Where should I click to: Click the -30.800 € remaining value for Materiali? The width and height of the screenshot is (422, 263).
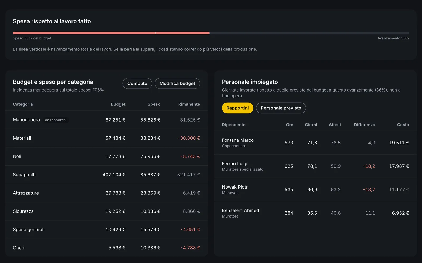(189, 138)
